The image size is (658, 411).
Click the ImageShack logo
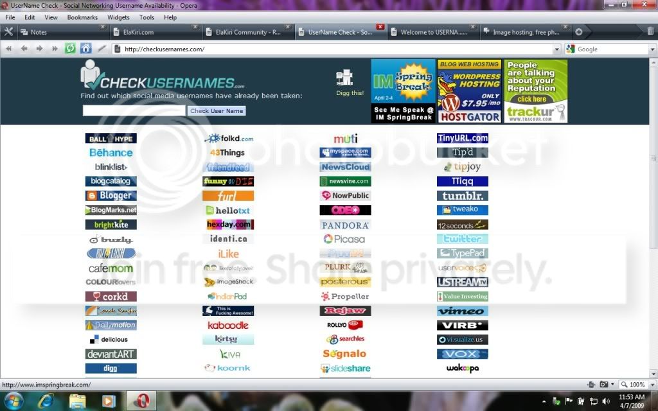[x=228, y=282]
